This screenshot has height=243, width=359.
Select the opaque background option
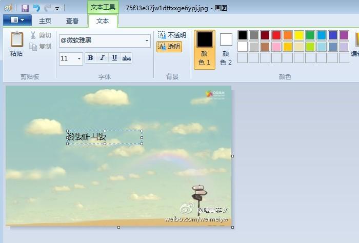172,35
